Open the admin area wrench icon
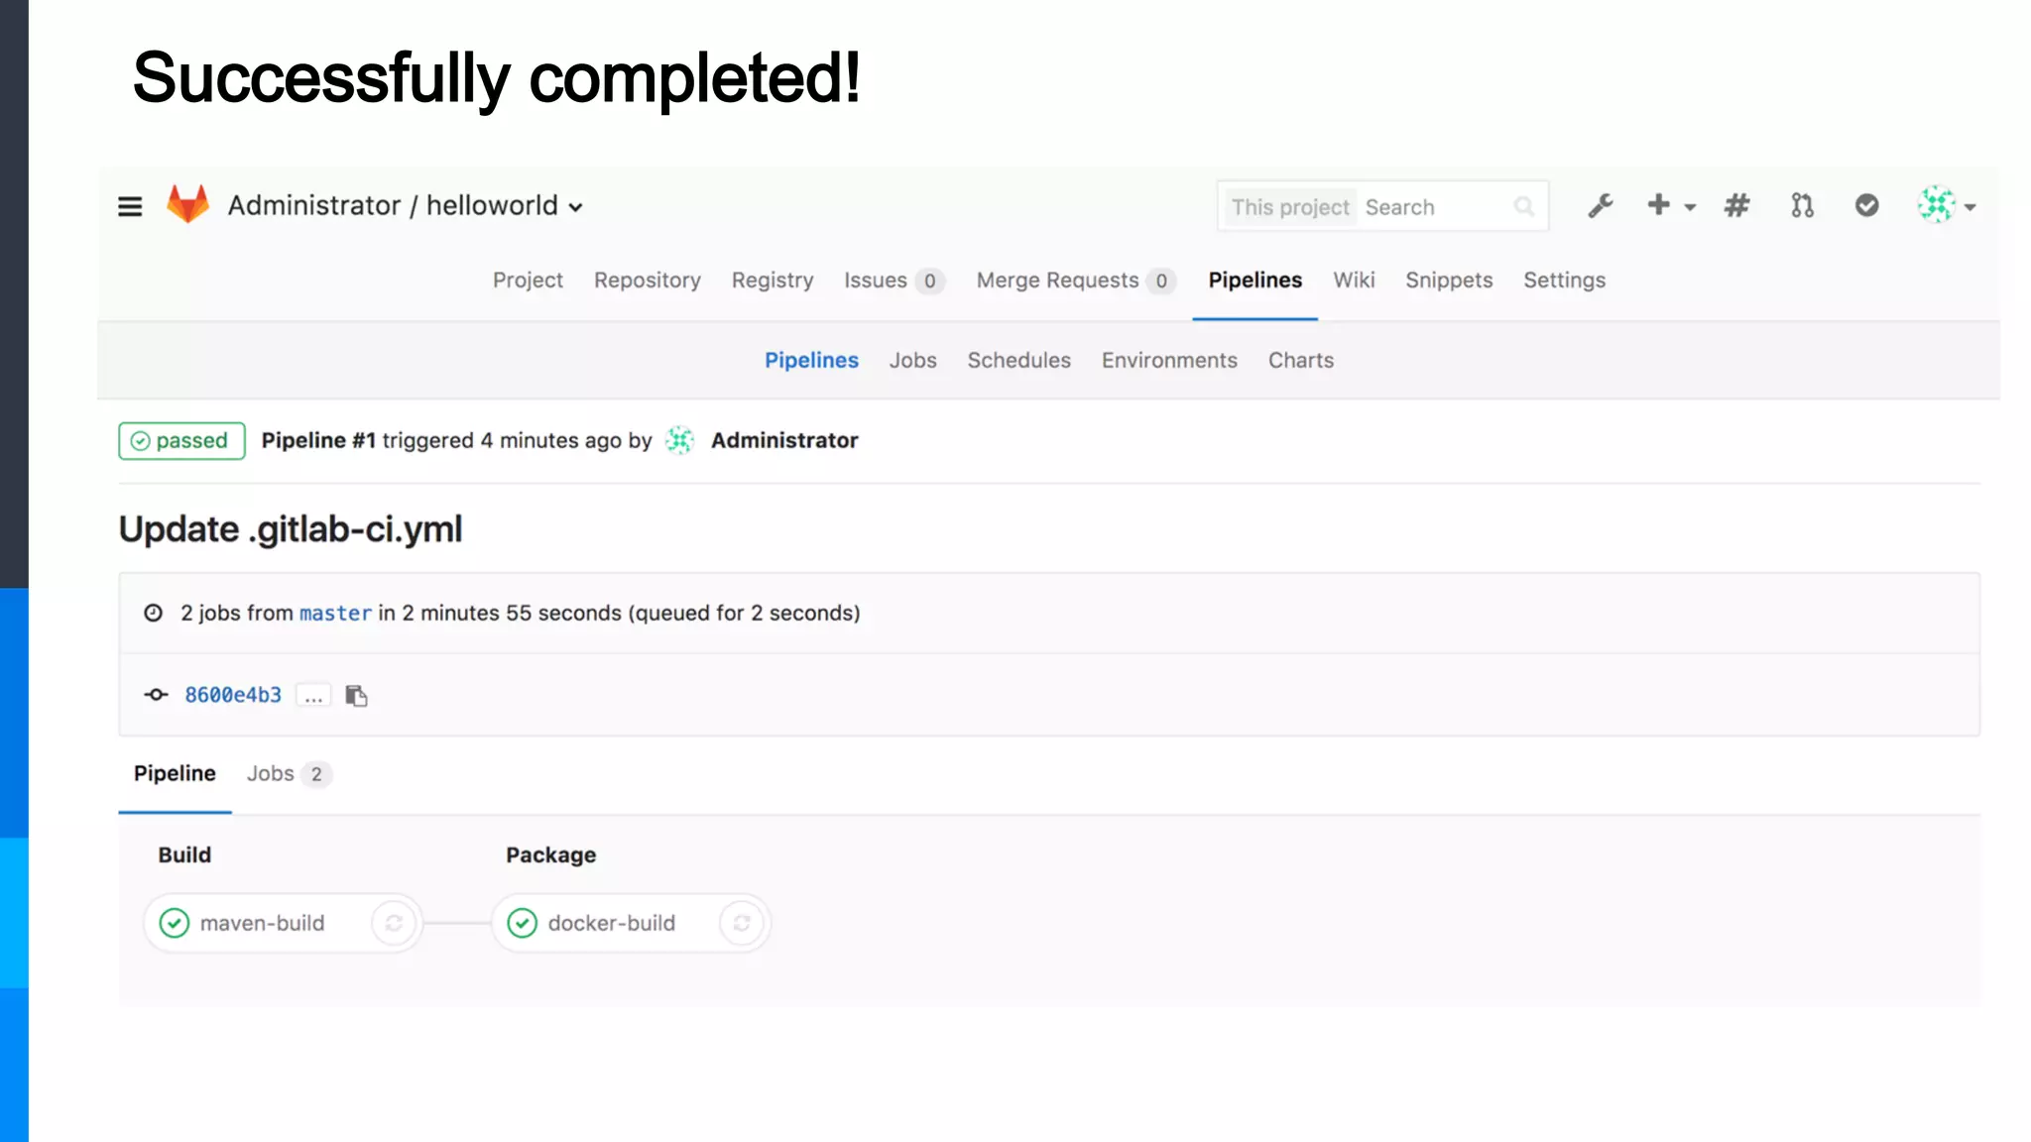The height and width of the screenshot is (1142, 2031). 1601,205
